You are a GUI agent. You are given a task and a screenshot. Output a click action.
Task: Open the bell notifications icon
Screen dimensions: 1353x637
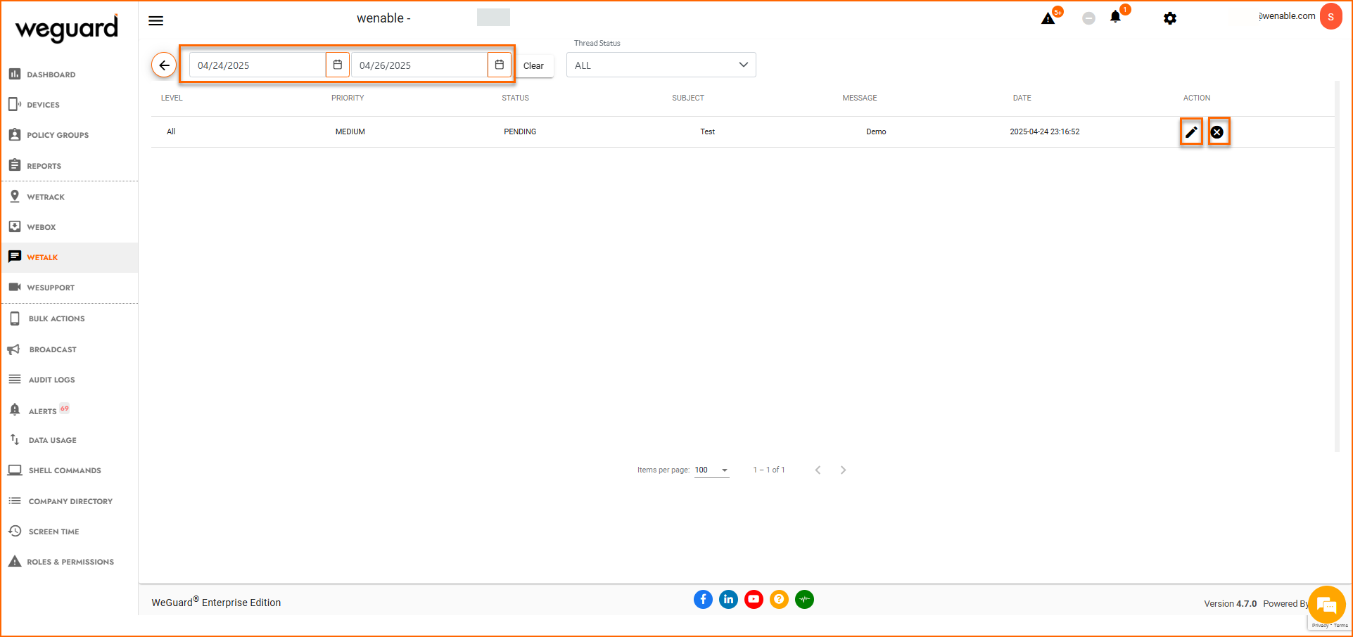point(1115,17)
